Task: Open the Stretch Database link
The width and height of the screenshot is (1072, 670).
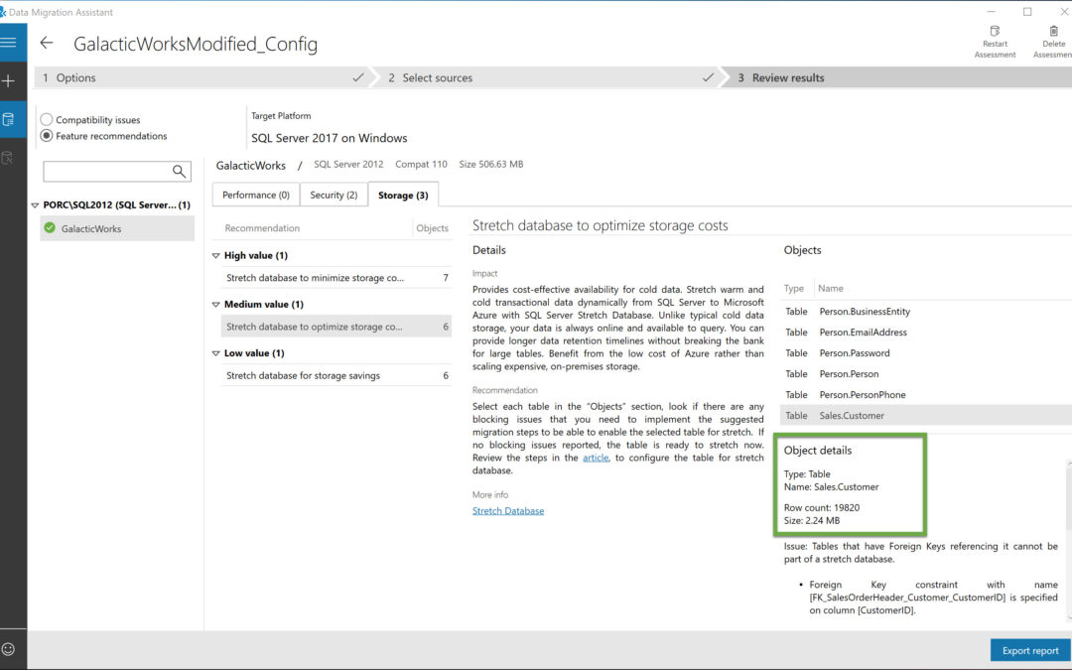Action: tap(508, 511)
